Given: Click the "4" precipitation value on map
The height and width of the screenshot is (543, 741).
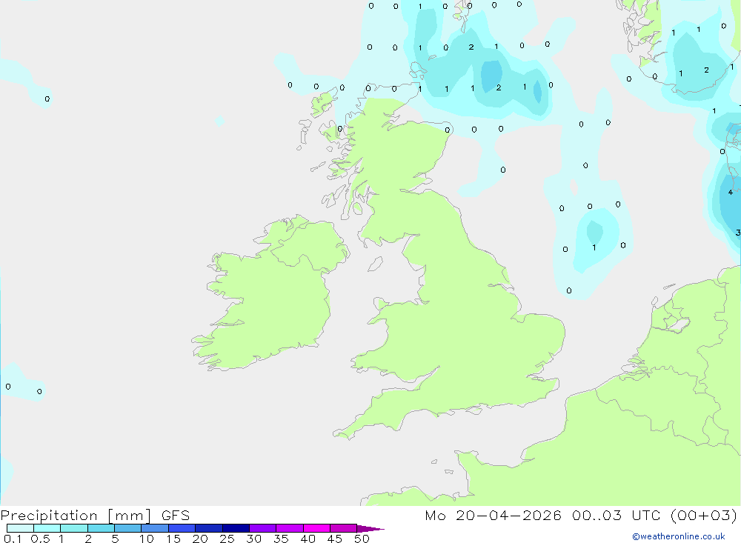Looking at the screenshot, I should click(x=730, y=193).
